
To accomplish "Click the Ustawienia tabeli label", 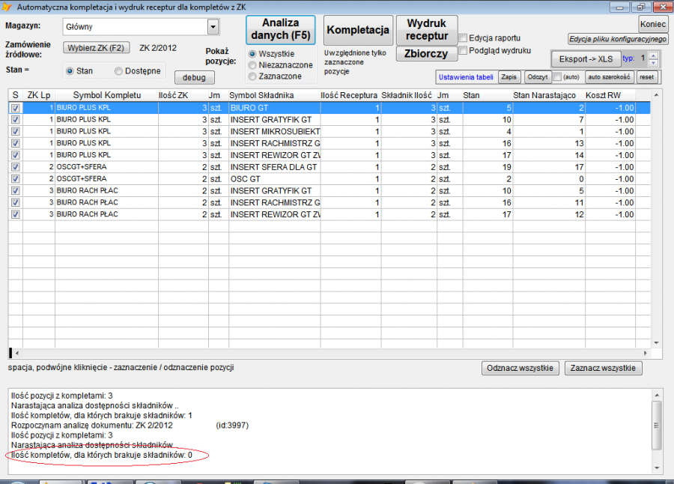I will tap(466, 77).
